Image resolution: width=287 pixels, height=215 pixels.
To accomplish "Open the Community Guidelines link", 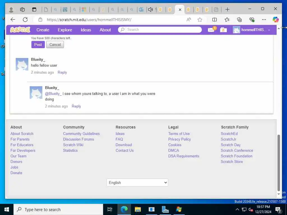I will (82, 134).
